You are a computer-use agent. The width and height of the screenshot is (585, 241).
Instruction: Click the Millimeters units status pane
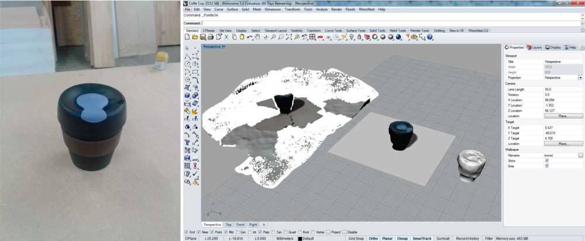(x=285, y=239)
